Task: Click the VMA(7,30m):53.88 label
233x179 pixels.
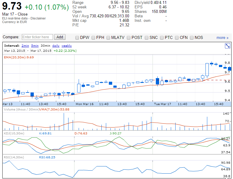Action: click(x=54, y=110)
